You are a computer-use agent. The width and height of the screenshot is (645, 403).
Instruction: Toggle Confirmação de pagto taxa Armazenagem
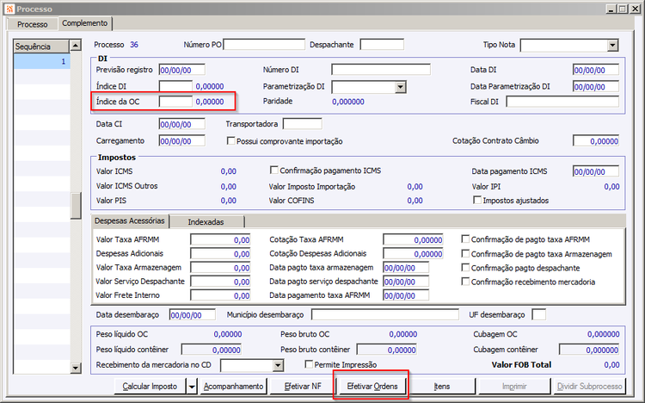465,253
